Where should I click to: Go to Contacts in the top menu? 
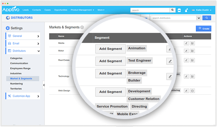pyautogui.click(x=37, y=10)
